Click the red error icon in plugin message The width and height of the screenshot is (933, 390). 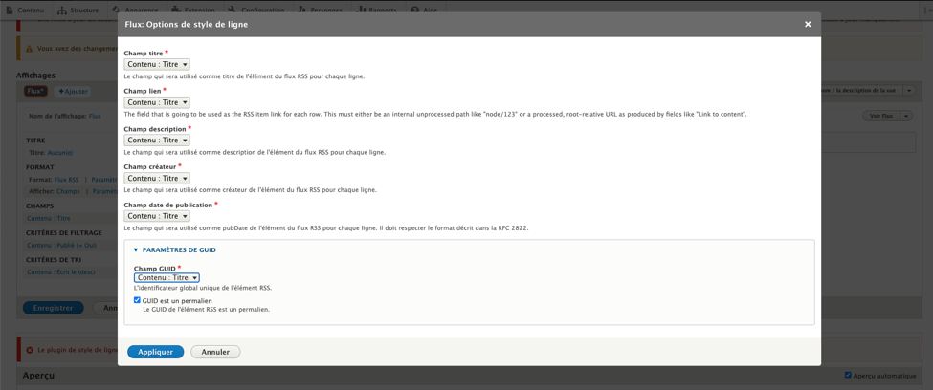coord(30,350)
